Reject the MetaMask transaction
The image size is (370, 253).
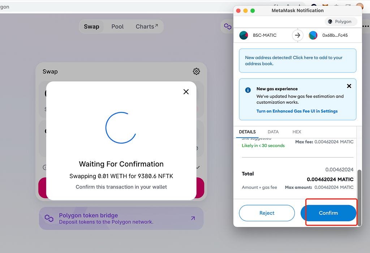point(267,213)
